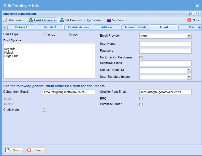Screen dimensions: 202x156
Task: Open the Default Debtor T/L dropdown
Action: pos(189,70)
